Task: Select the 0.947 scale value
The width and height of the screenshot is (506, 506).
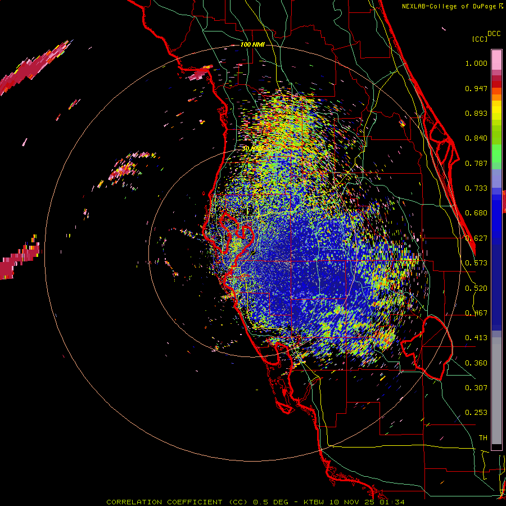Action: 476,88
